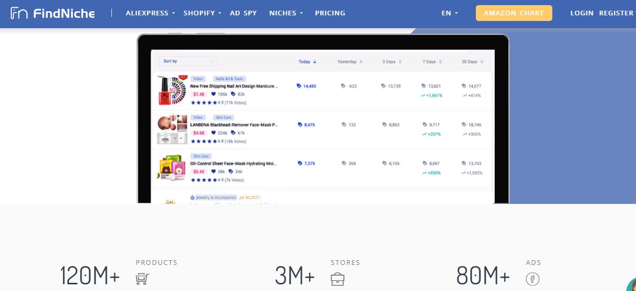The image size is (636, 291).
Task: Click the +1,561% growth figure
Action: point(432,95)
